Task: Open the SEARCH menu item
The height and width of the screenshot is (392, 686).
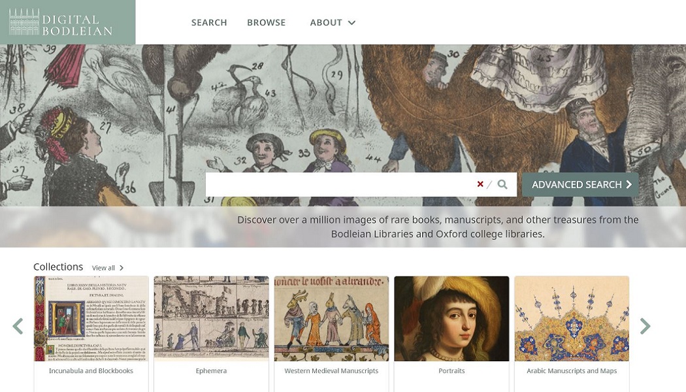Action: coord(209,22)
